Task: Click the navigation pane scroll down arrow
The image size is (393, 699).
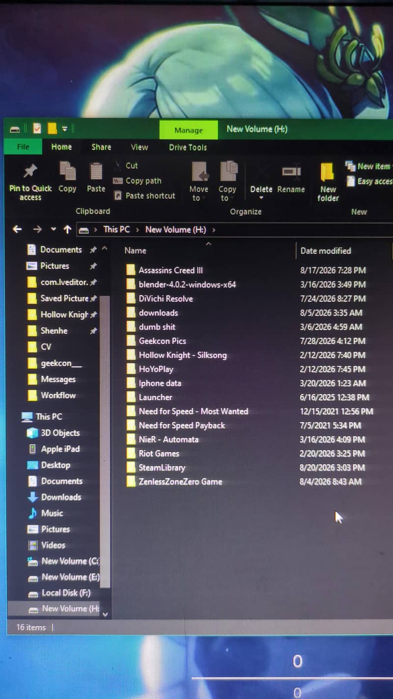Action: tap(105, 614)
